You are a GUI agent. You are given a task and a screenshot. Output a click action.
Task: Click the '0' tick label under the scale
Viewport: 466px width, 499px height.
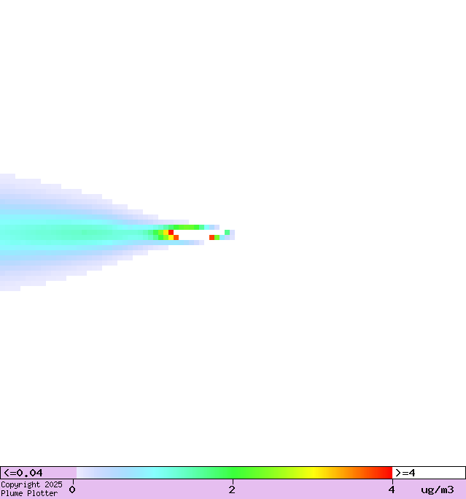pyautogui.click(x=72, y=490)
